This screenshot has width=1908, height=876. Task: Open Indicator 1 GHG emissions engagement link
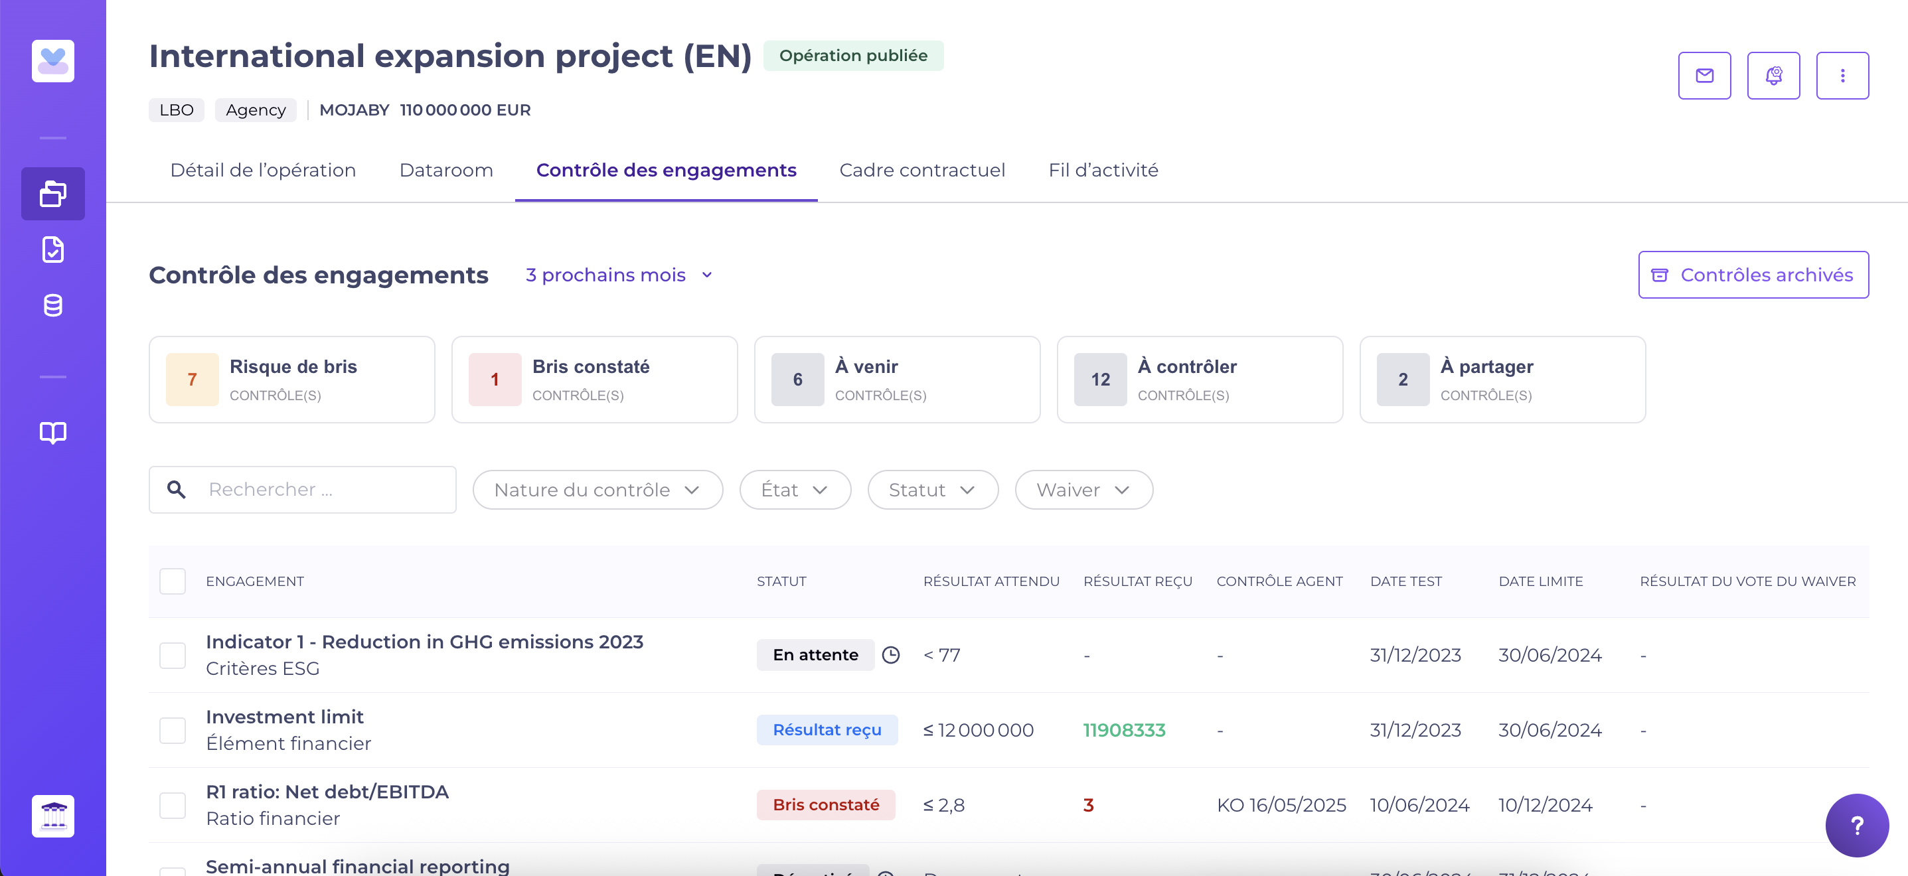(x=424, y=641)
